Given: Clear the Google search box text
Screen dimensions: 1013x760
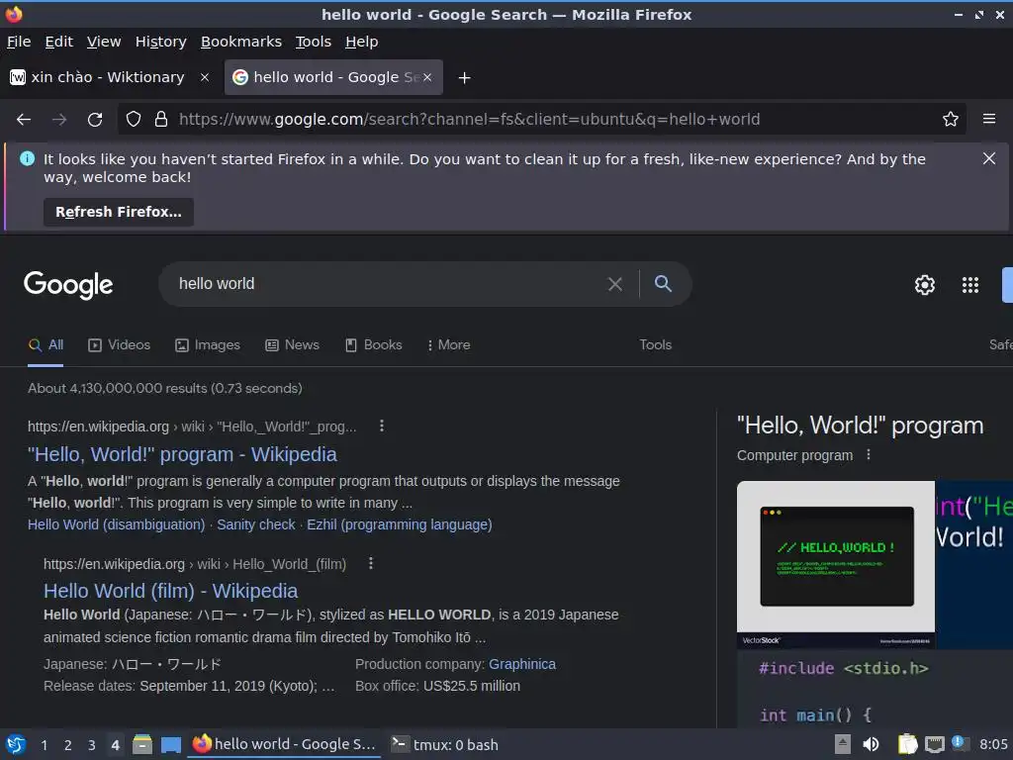Looking at the screenshot, I should coord(615,284).
